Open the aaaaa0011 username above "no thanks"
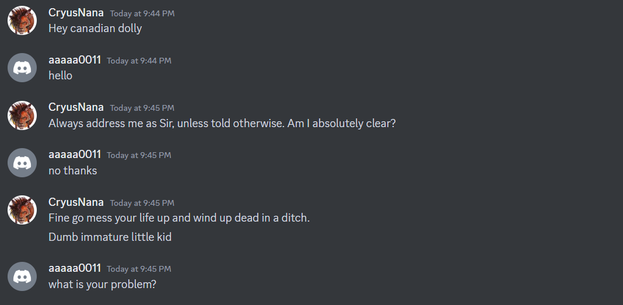The height and width of the screenshot is (305, 623). click(x=74, y=154)
